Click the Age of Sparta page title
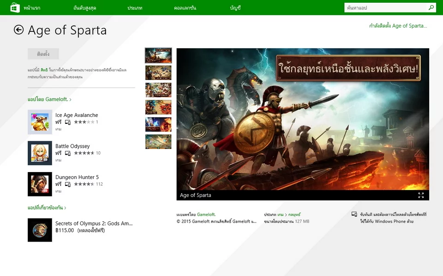This screenshot has width=443, height=276. (x=67, y=30)
